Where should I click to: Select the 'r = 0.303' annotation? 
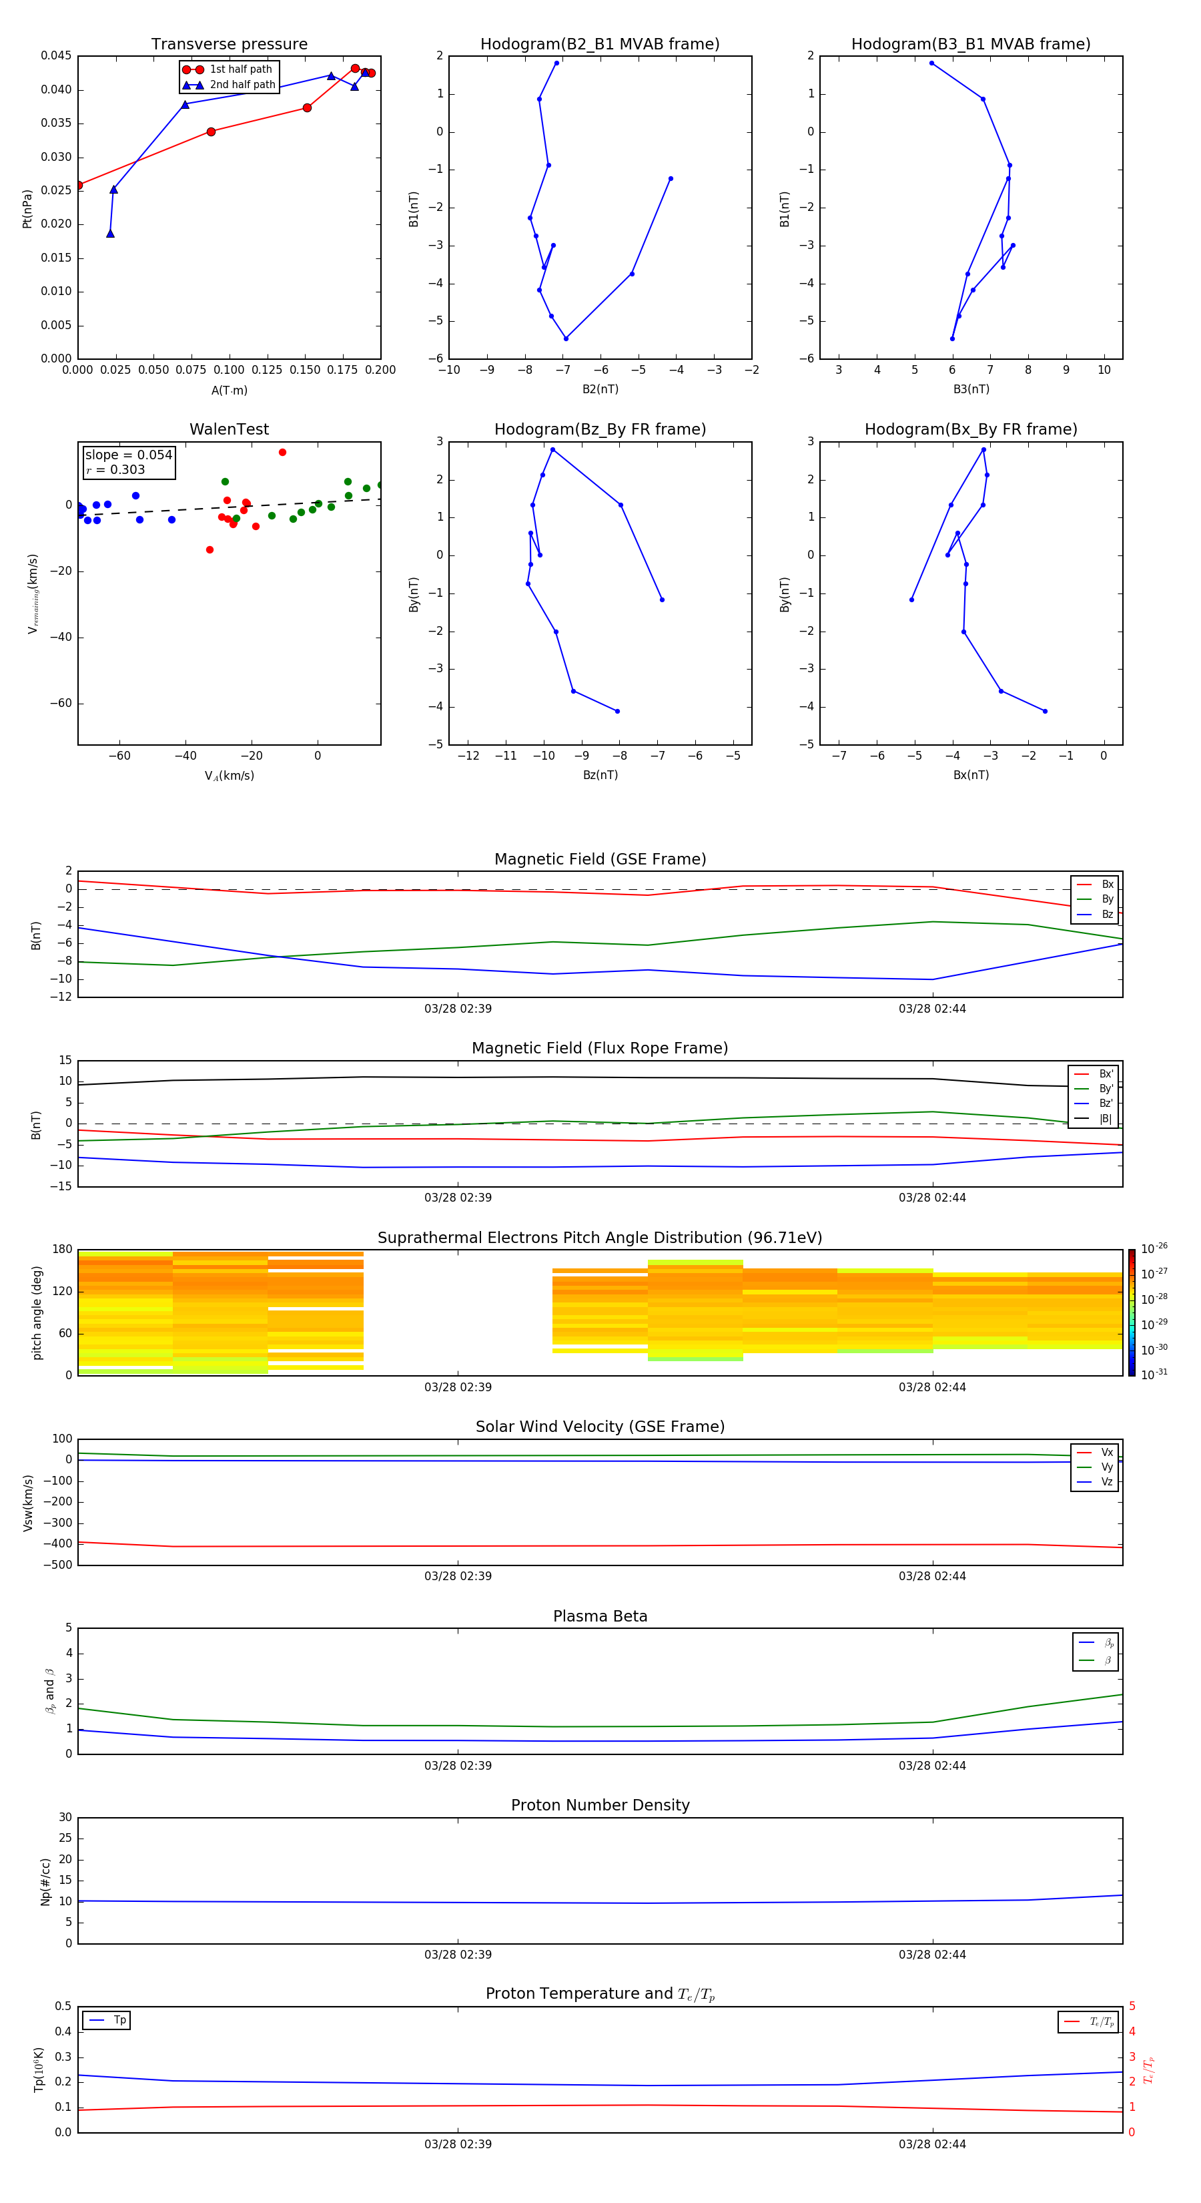click(115, 469)
